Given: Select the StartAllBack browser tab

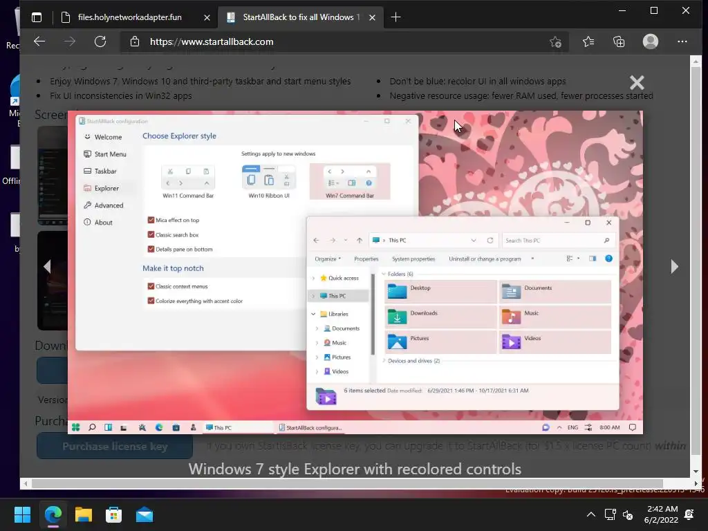Looking at the screenshot, I should tap(301, 17).
